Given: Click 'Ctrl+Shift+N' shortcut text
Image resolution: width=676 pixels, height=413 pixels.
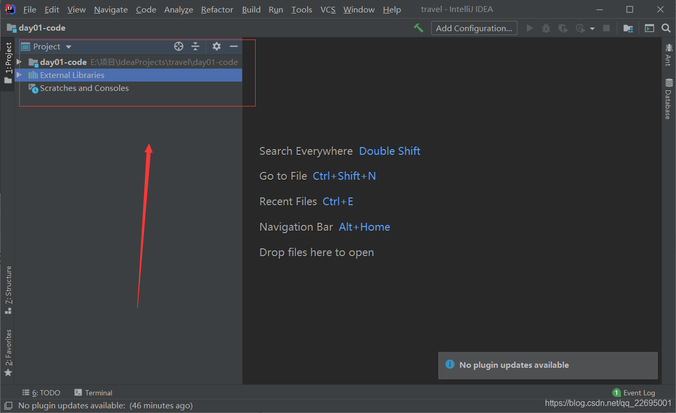Looking at the screenshot, I should [344, 176].
